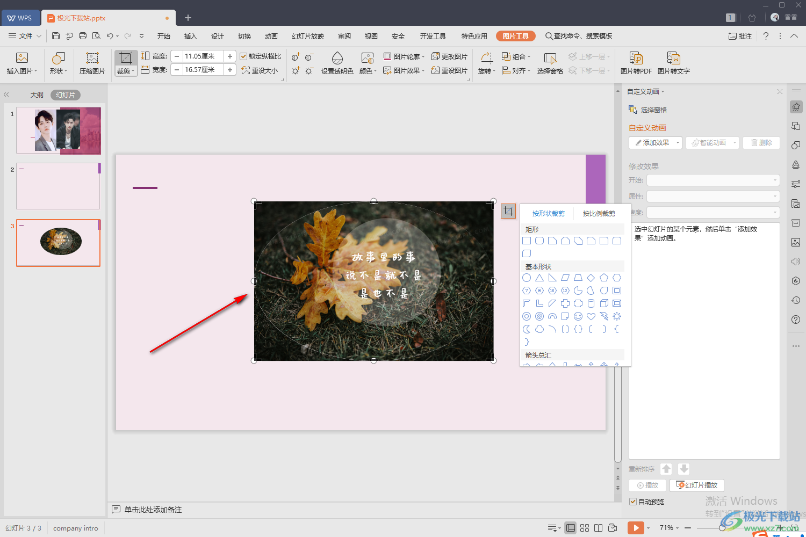Click the Slideshow Play button in panel

pos(697,485)
